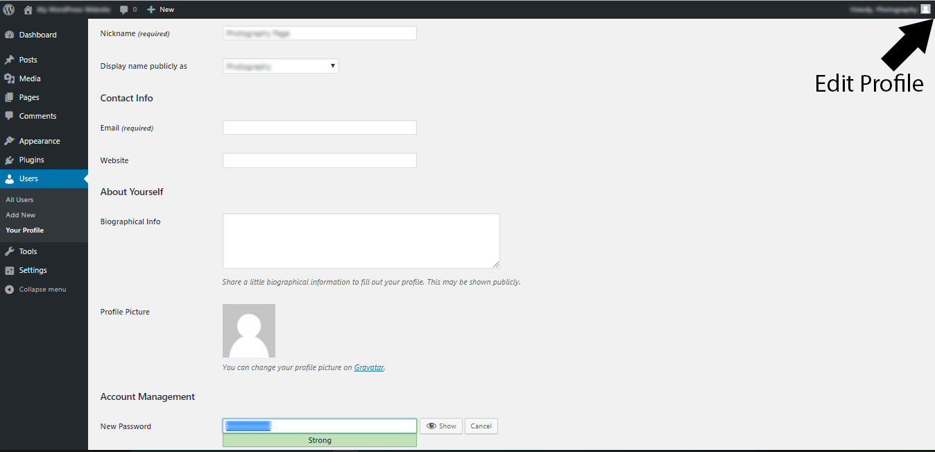Open the Users menu label
Screen dimensions: 935x452
click(x=28, y=178)
